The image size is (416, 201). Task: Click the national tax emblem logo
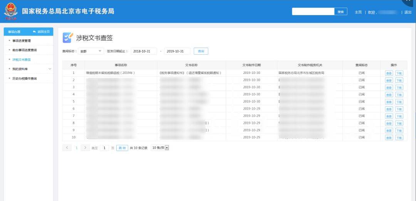click(x=10, y=12)
